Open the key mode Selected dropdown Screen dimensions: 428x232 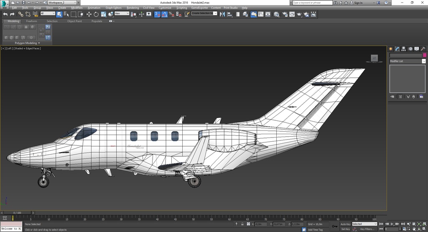click(x=364, y=224)
